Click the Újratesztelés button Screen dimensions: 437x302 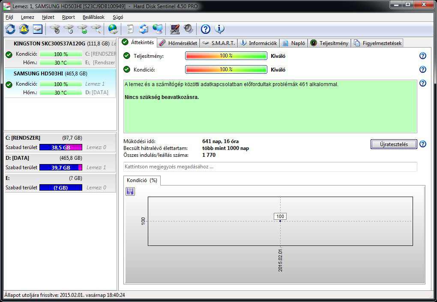(394, 144)
